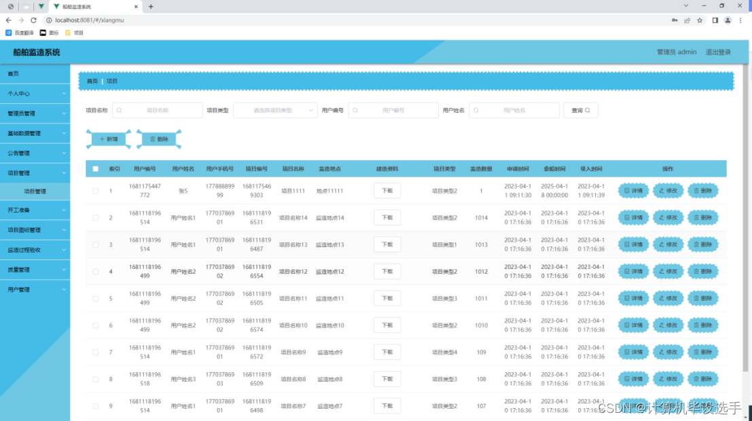Bookmark this page with the star icon
Screen dimensions: 752x421
pos(700,20)
